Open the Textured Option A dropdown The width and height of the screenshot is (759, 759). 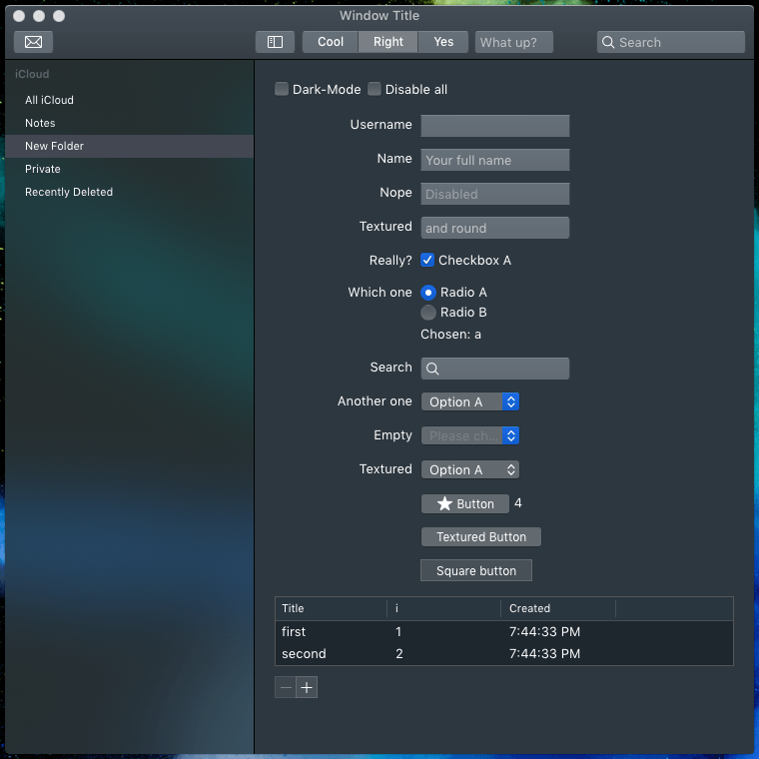coord(470,469)
